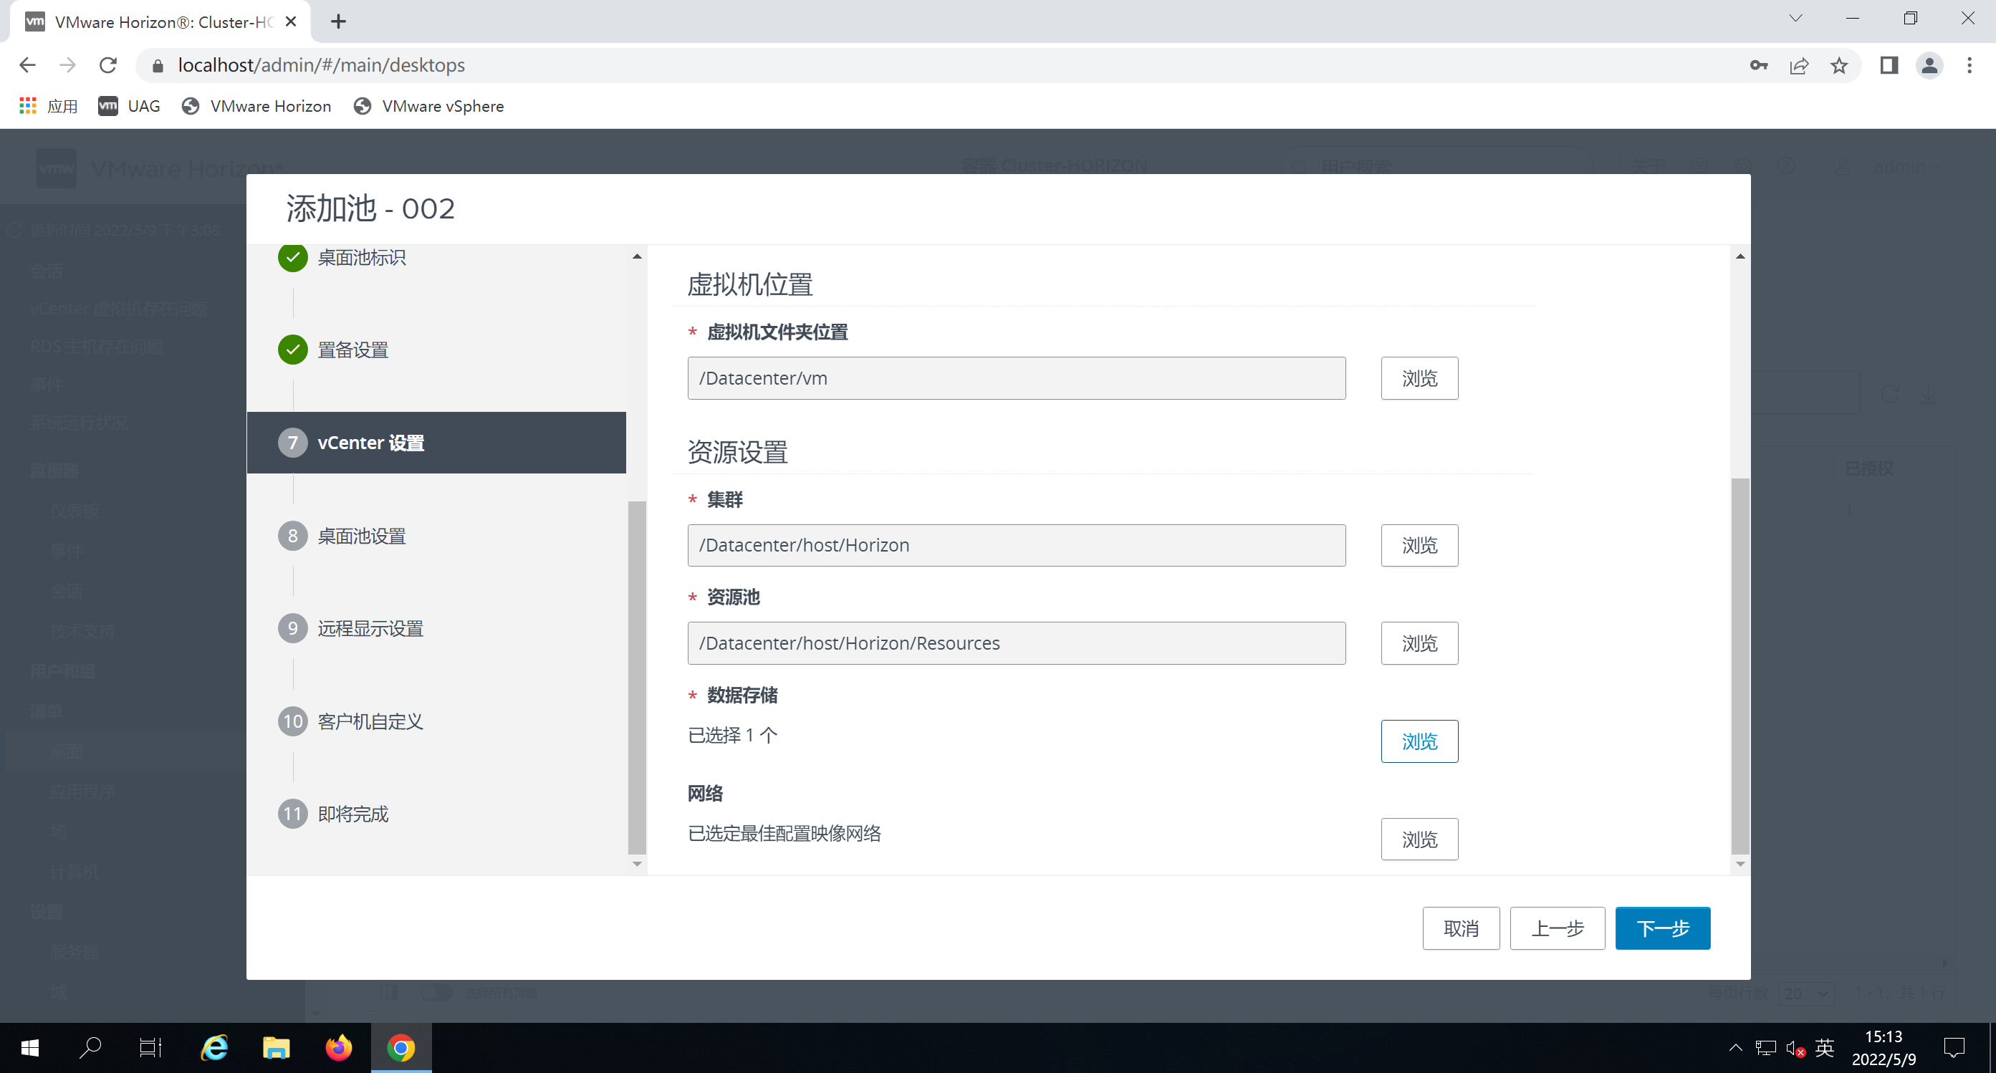1996x1073 pixels.
Task: Browse for 数据存储
Action: point(1419,741)
